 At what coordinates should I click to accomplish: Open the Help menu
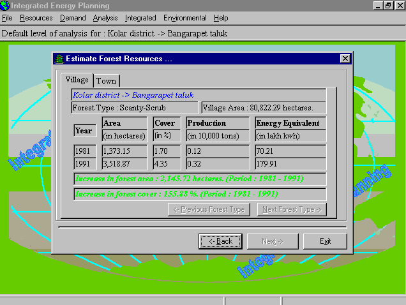[x=221, y=18]
